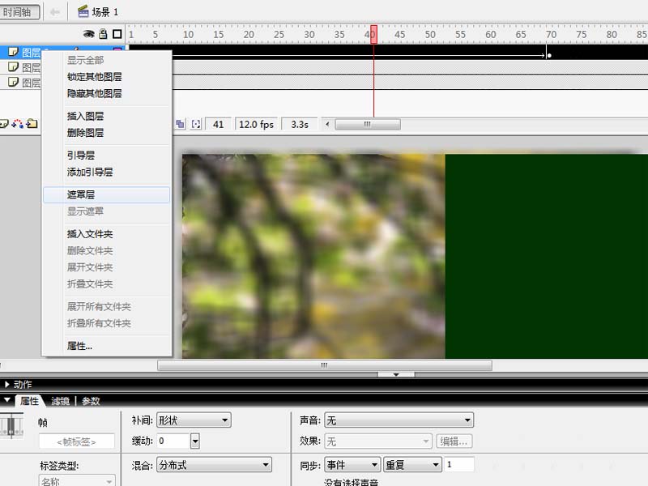This screenshot has width=648, height=486.
Task: Open the 标签类型 名称 dropdown
Action: pos(77,481)
